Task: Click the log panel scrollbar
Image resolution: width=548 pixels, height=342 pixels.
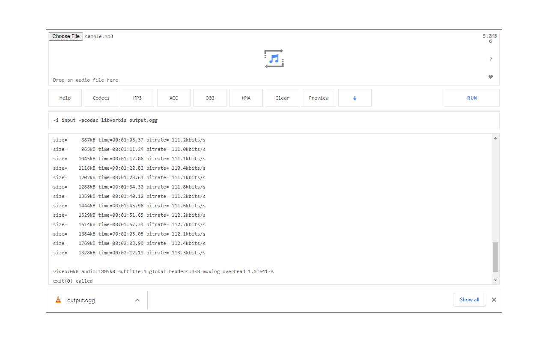Action: point(495,256)
